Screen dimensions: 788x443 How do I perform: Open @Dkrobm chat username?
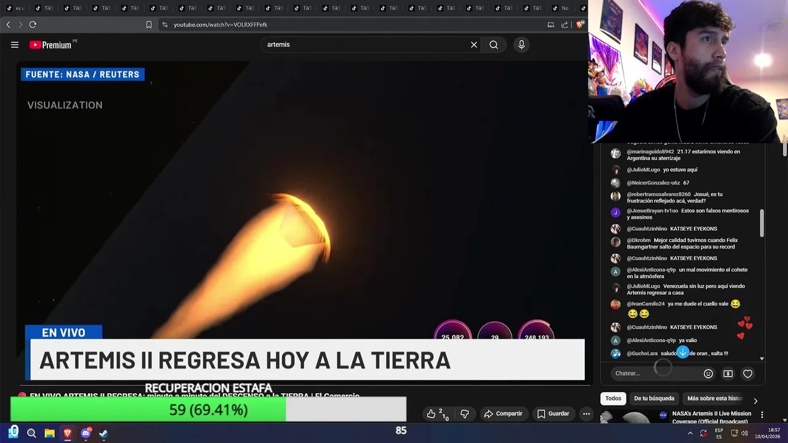tap(638, 241)
